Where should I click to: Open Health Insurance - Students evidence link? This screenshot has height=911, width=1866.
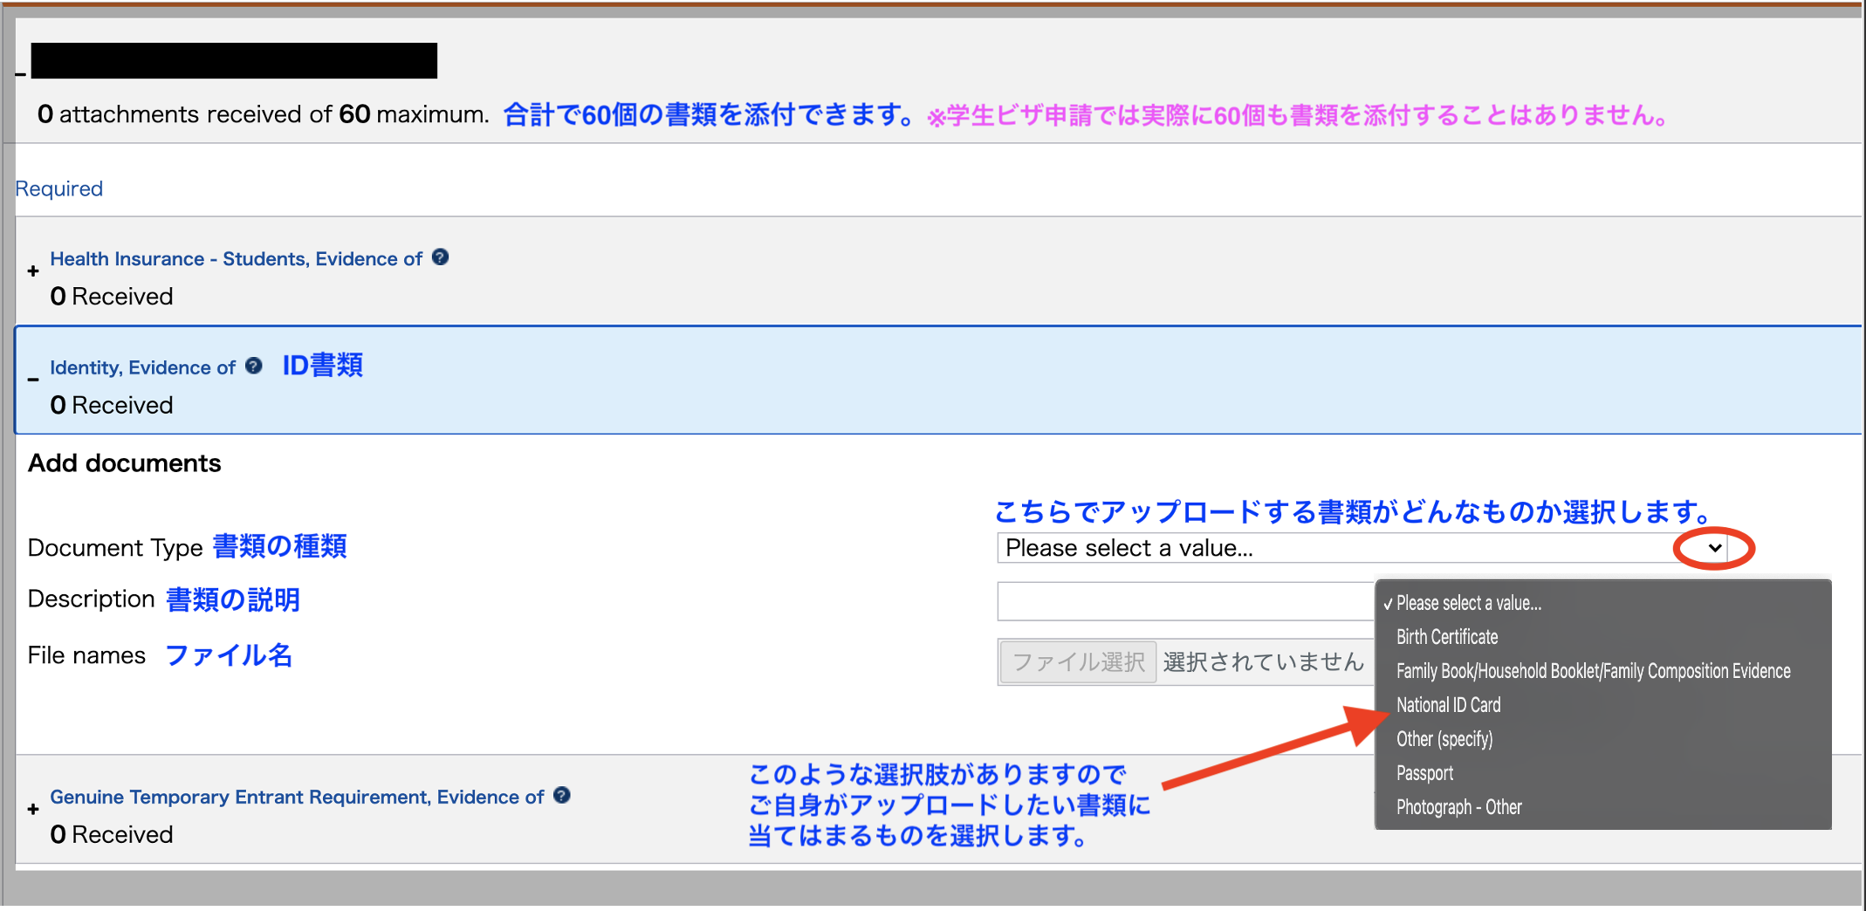coord(236,259)
